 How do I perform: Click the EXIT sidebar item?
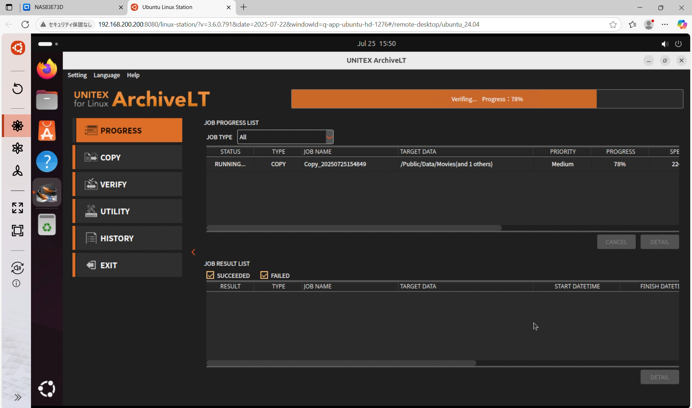(128, 265)
